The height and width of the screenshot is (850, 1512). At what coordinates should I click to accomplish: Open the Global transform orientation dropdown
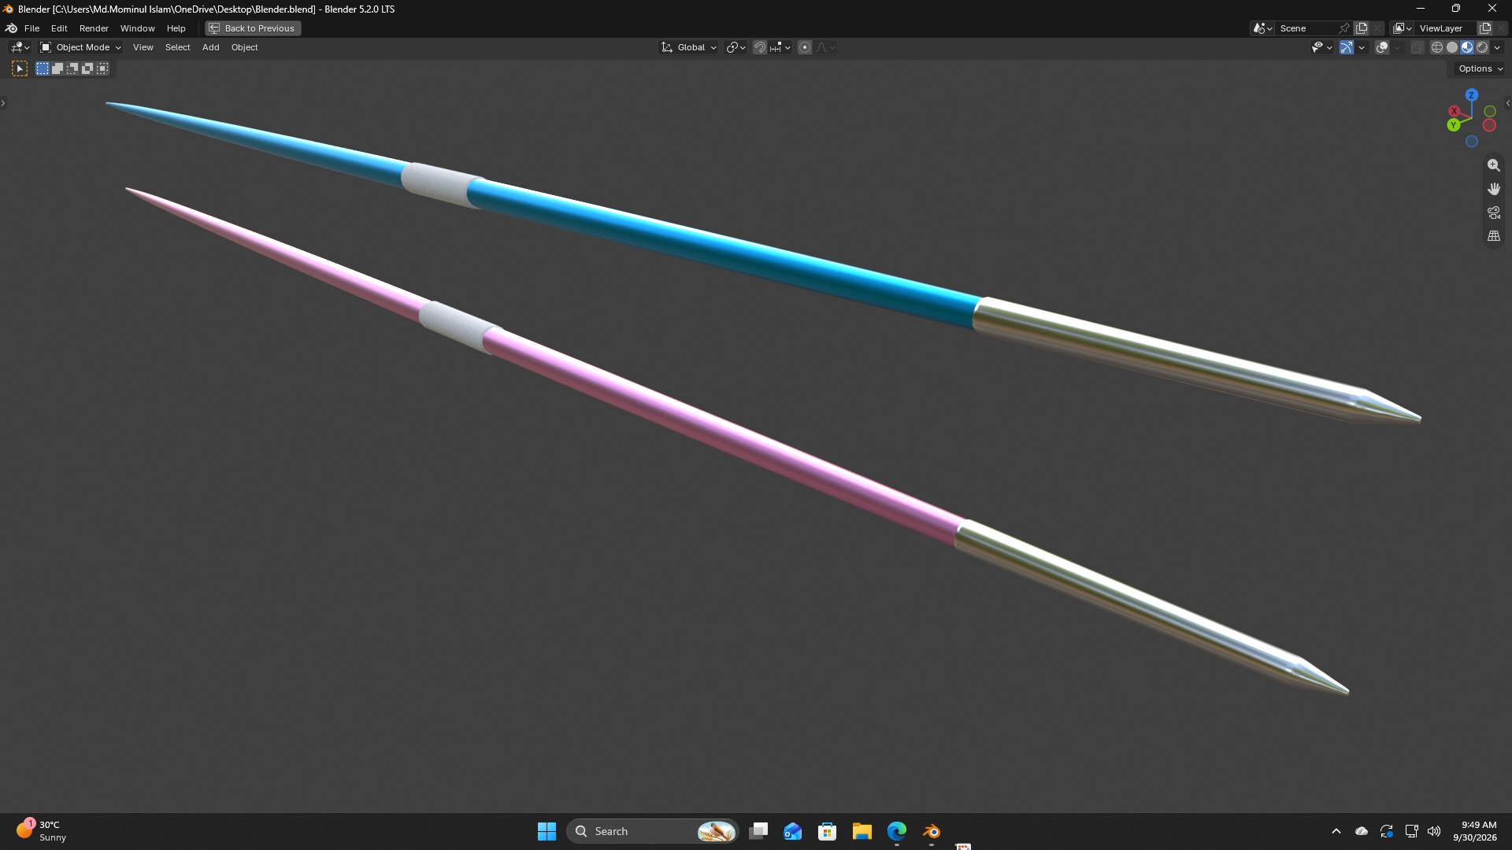(x=689, y=47)
